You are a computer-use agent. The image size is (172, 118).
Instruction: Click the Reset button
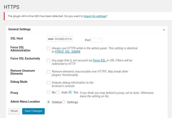(14, 111)
